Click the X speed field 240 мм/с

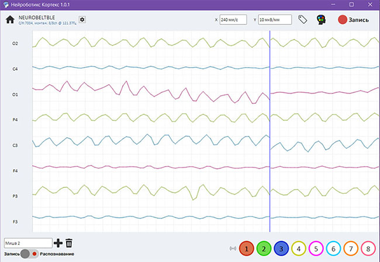[x=233, y=19]
